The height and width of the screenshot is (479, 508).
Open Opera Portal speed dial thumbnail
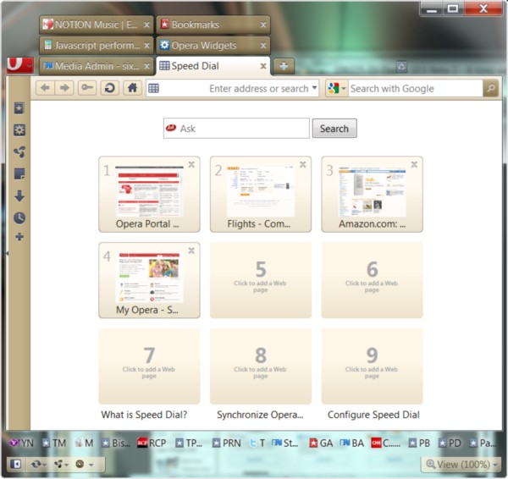(x=149, y=195)
